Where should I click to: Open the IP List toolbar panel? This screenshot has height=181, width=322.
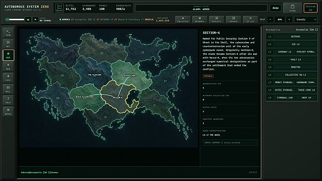click(250, 19)
